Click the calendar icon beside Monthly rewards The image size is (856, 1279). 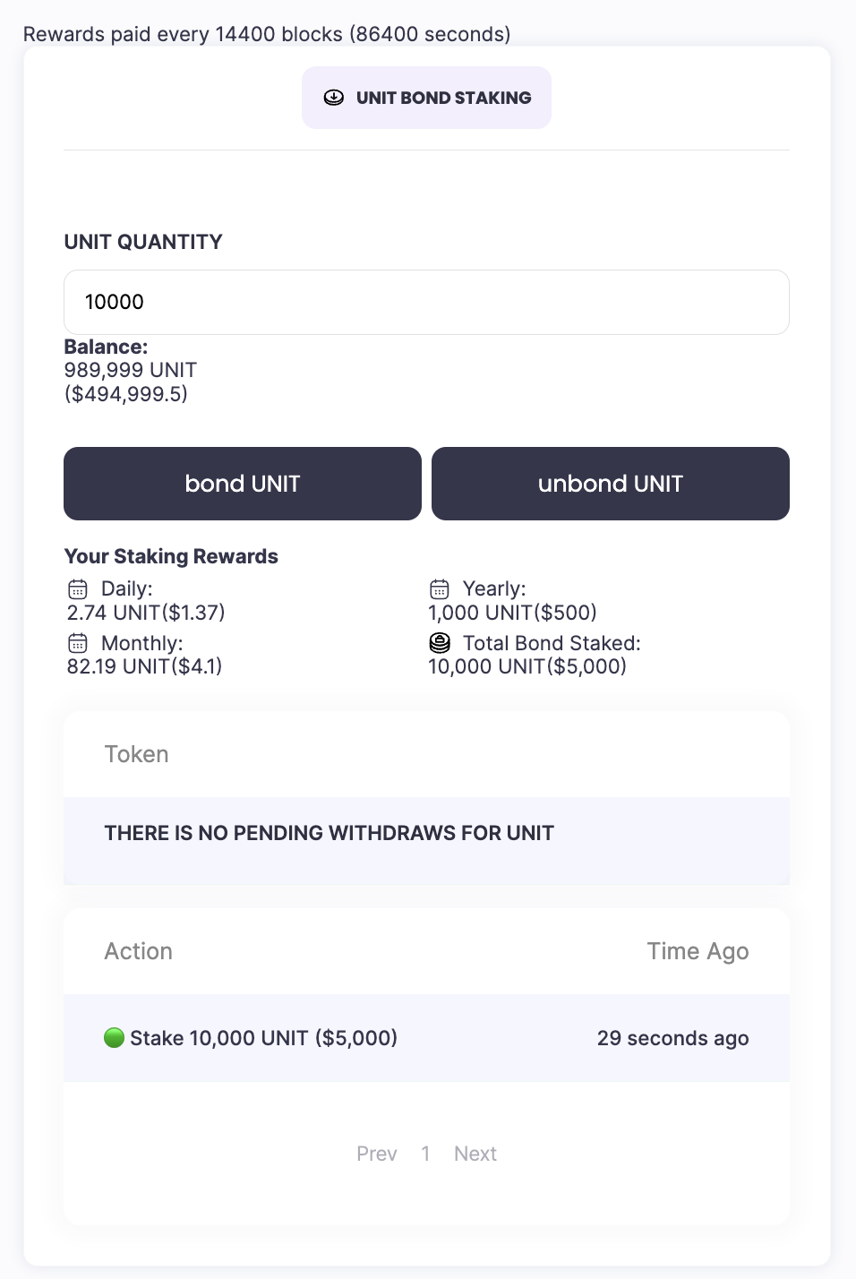(x=78, y=643)
